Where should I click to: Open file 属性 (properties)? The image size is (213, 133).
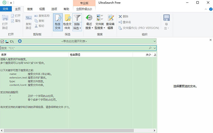coord(16,21)
